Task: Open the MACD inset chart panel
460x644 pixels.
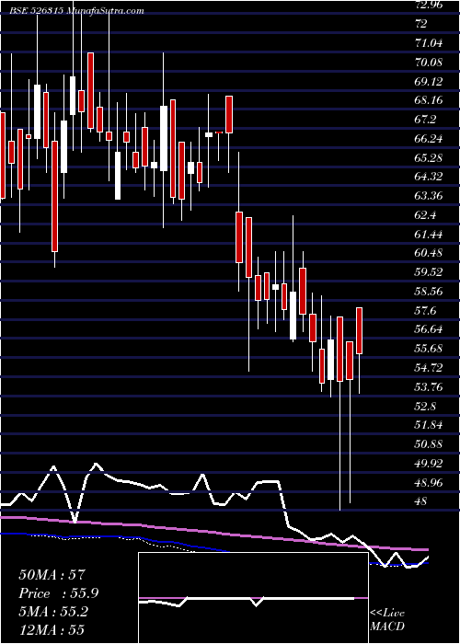Action: [x=253, y=598]
